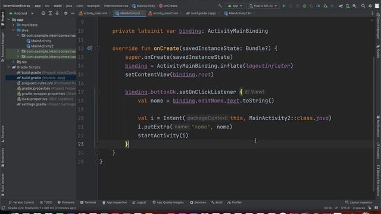This screenshot has height=214, width=381.
Task: Toggle the Bookmarks tool window stripe
Action: 2,158
